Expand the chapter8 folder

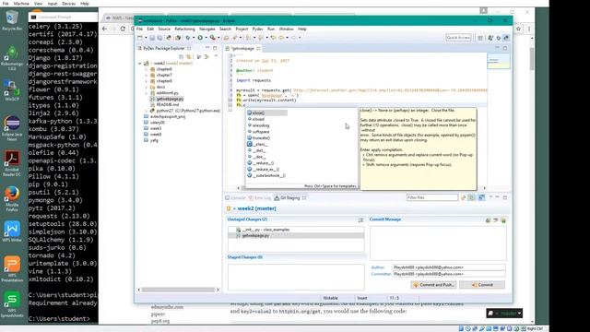tap(147, 81)
